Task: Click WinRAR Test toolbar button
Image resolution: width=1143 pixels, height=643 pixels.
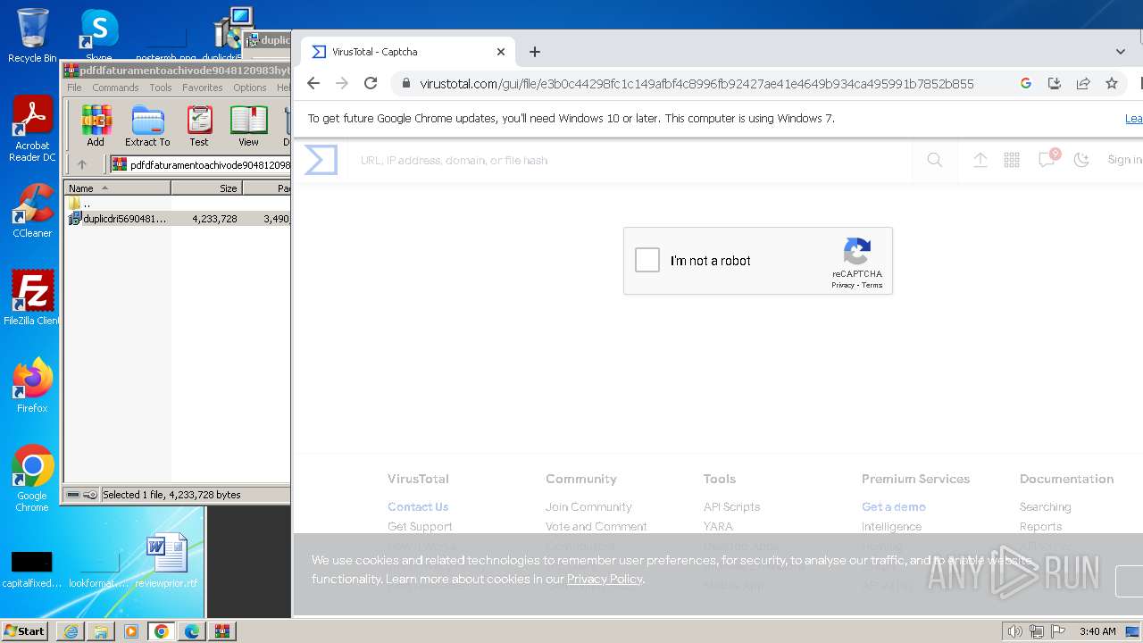Action: coord(199,126)
